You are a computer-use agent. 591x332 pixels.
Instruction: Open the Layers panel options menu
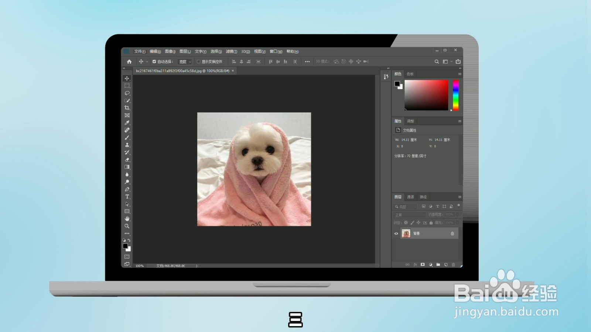pos(460,197)
